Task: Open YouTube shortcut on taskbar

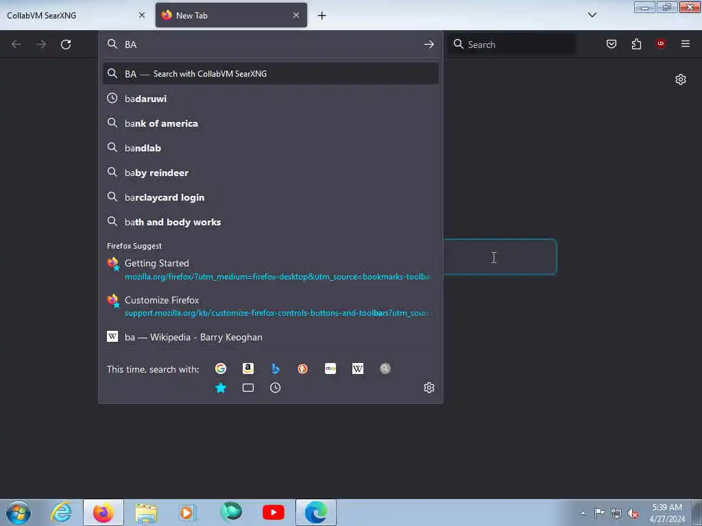Action: pyautogui.click(x=273, y=512)
